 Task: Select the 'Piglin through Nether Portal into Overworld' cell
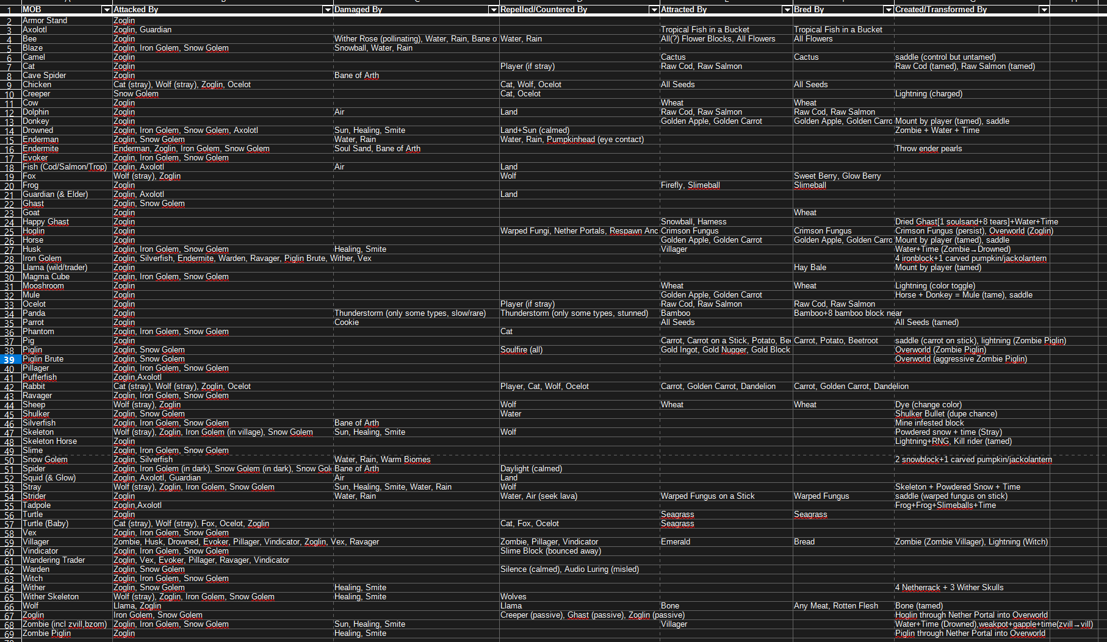point(972,633)
